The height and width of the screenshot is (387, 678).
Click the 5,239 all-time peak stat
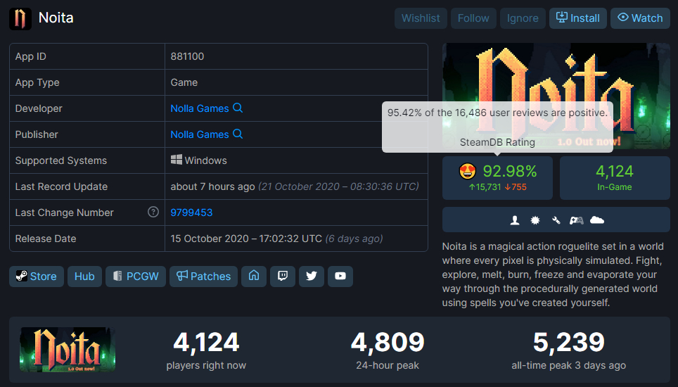click(x=568, y=350)
